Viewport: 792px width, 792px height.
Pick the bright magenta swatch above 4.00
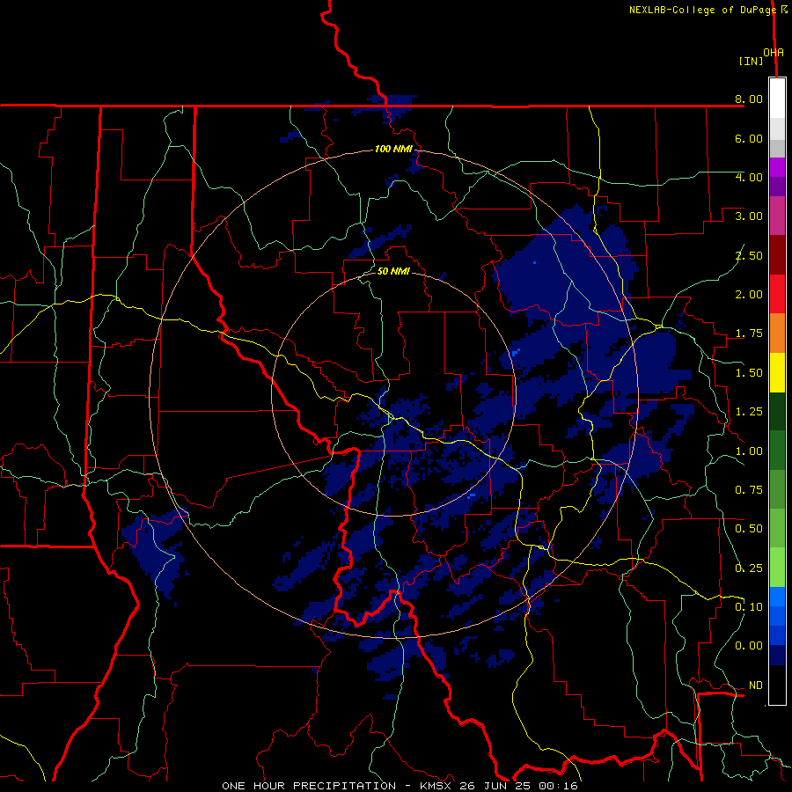[x=777, y=167]
